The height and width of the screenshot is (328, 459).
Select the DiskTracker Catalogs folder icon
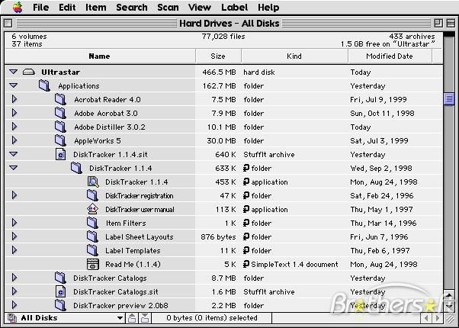click(x=60, y=278)
